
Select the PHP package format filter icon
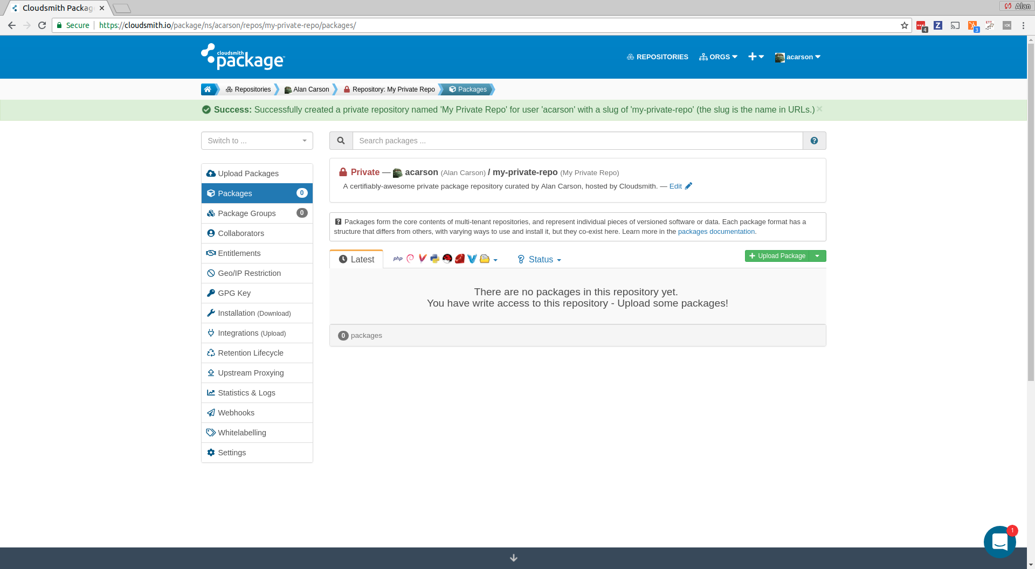click(398, 259)
